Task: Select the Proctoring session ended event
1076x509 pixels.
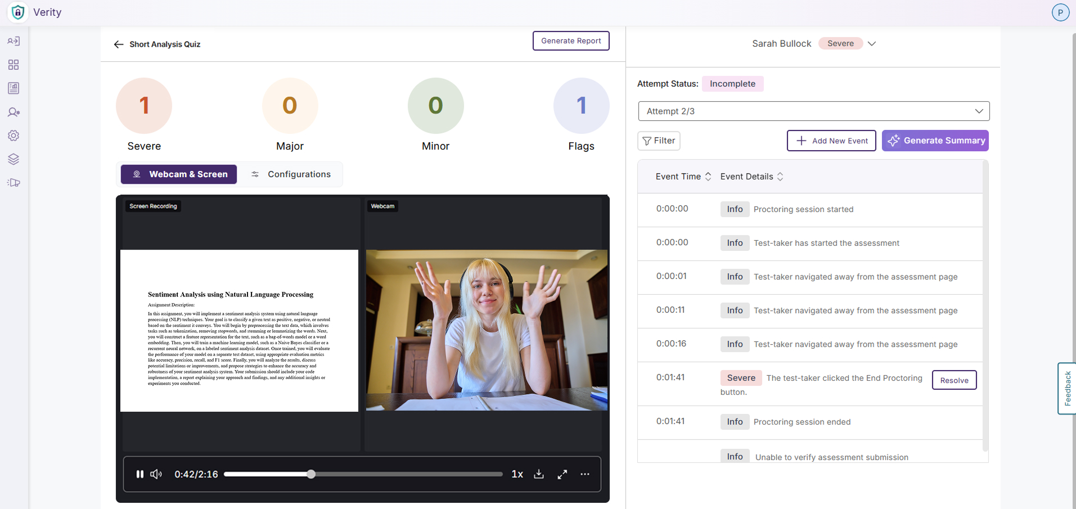Action: click(810, 422)
